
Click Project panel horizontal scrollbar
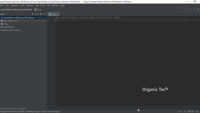13,109
